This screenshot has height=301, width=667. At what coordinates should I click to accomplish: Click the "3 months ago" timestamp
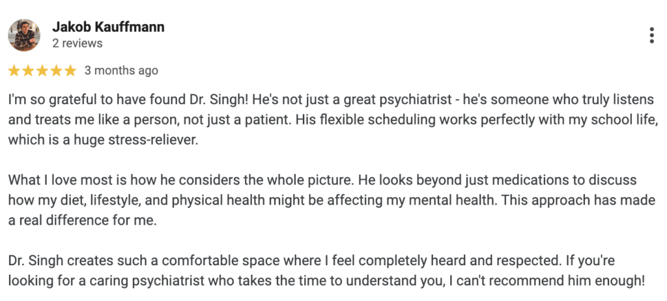click(x=121, y=70)
